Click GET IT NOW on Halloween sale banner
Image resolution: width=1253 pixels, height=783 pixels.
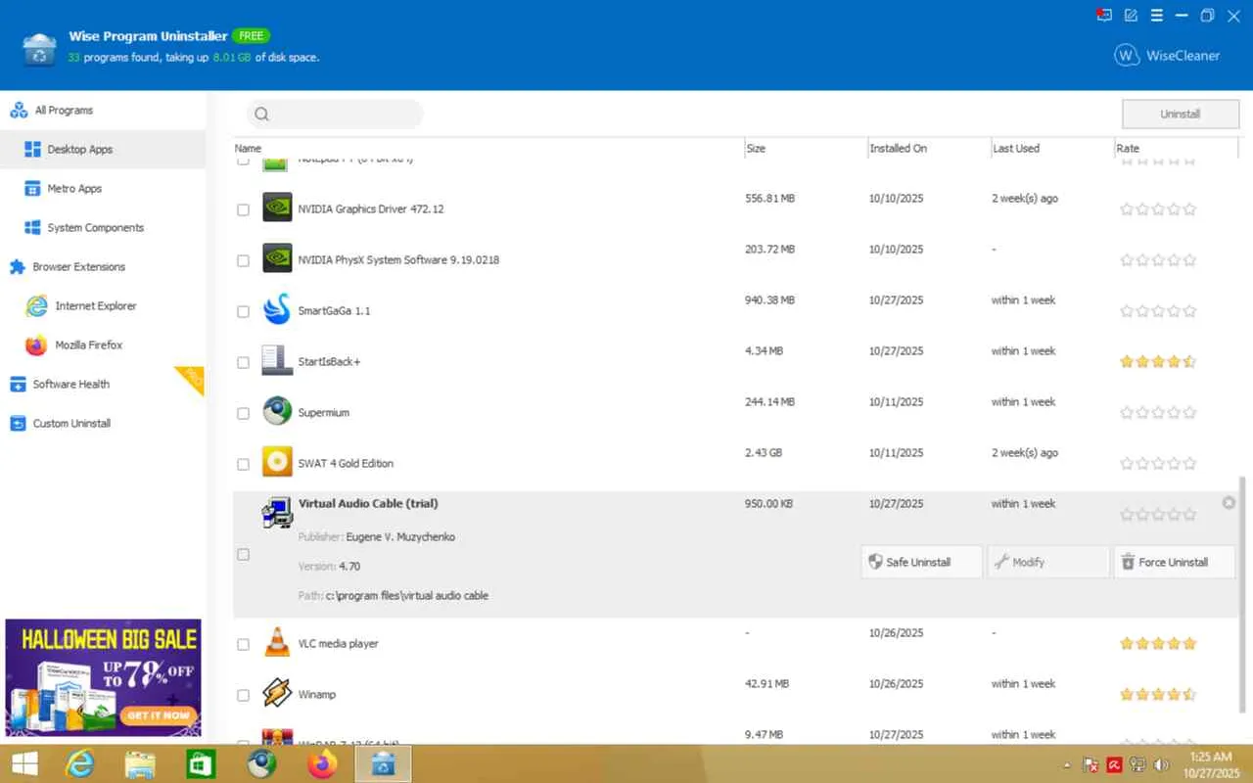(x=157, y=714)
